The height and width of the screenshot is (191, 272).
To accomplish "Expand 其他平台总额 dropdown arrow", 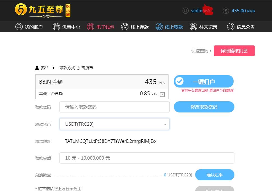I will point(162,94).
